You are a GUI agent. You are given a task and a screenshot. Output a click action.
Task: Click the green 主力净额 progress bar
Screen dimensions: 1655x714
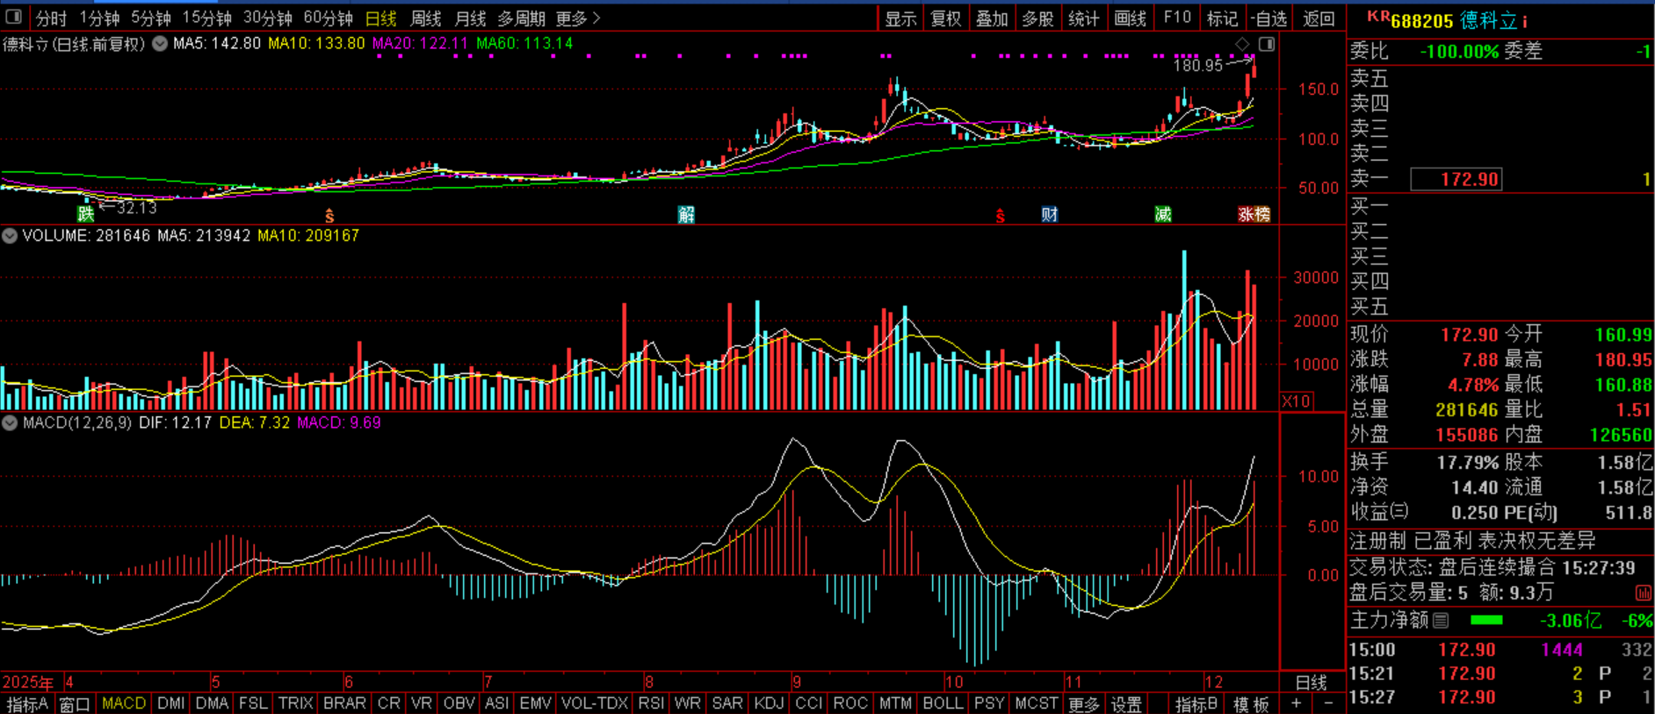pyautogui.click(x=1486, y=620)
